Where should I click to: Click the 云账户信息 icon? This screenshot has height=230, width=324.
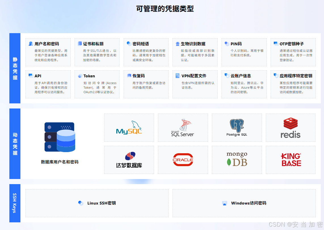pyautogui.click(x=227, y=76)
